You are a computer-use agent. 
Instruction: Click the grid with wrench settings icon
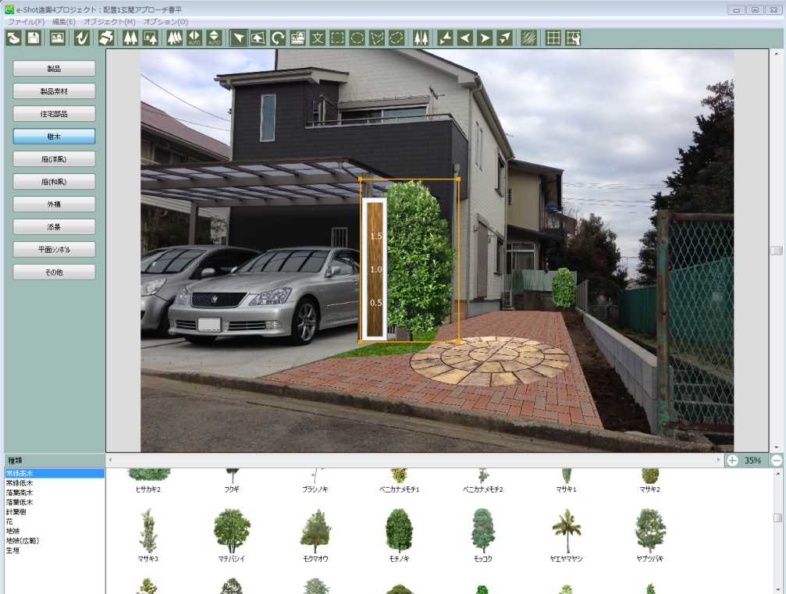[x=573, y=38]
